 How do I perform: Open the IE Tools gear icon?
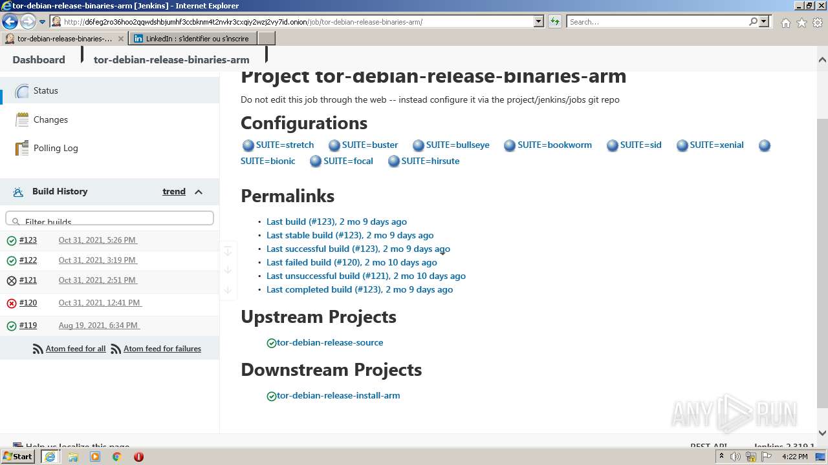[818, 23]
